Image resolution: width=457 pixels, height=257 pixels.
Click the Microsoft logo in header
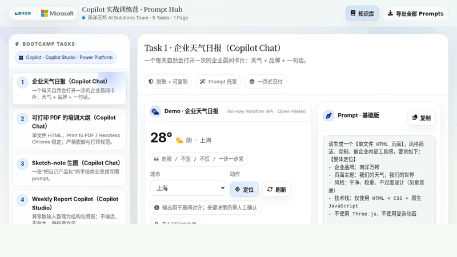[x=58, y=13]
